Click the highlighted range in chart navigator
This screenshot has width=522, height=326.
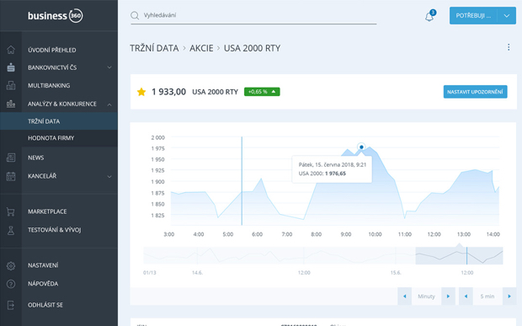coord(459,256)
